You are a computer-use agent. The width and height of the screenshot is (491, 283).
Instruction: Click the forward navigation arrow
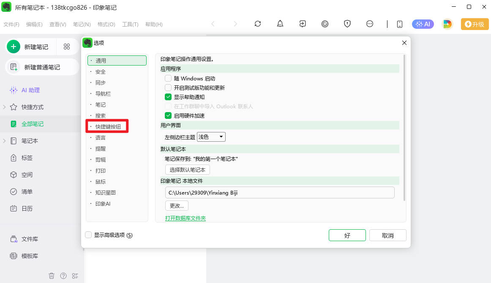235,24
